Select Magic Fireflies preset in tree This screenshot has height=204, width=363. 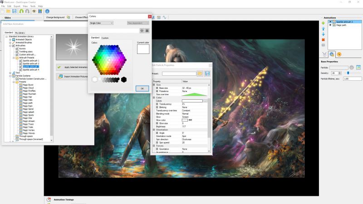pos(29,91)
